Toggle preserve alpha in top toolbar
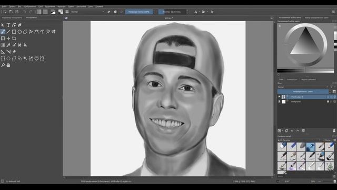The image size is (337, 190). (x=115, y=12)
